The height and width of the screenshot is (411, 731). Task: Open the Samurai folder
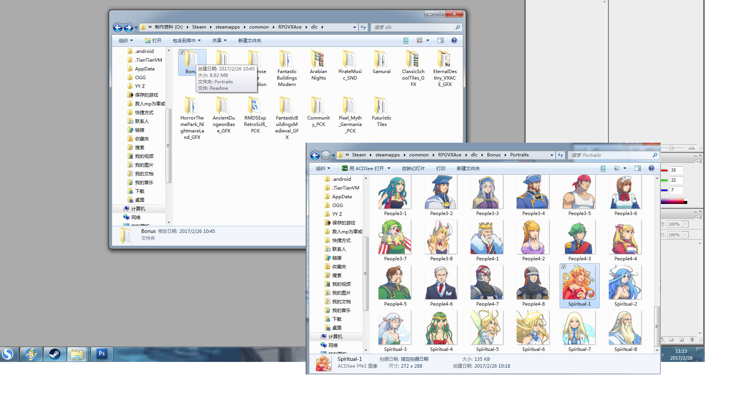[x=381, y=62]
